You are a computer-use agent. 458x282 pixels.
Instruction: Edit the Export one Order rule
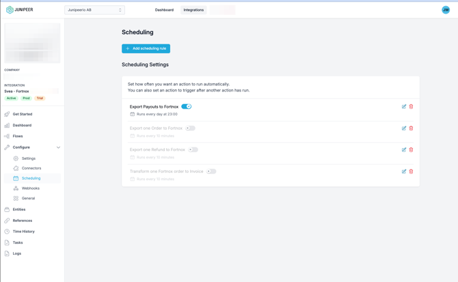click(x=404, y=128)
